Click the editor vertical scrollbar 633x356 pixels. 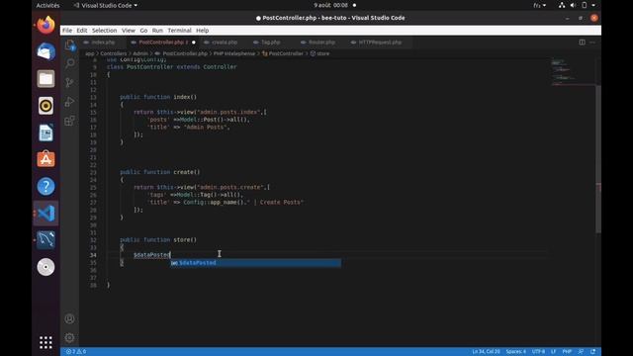(598, 158)
